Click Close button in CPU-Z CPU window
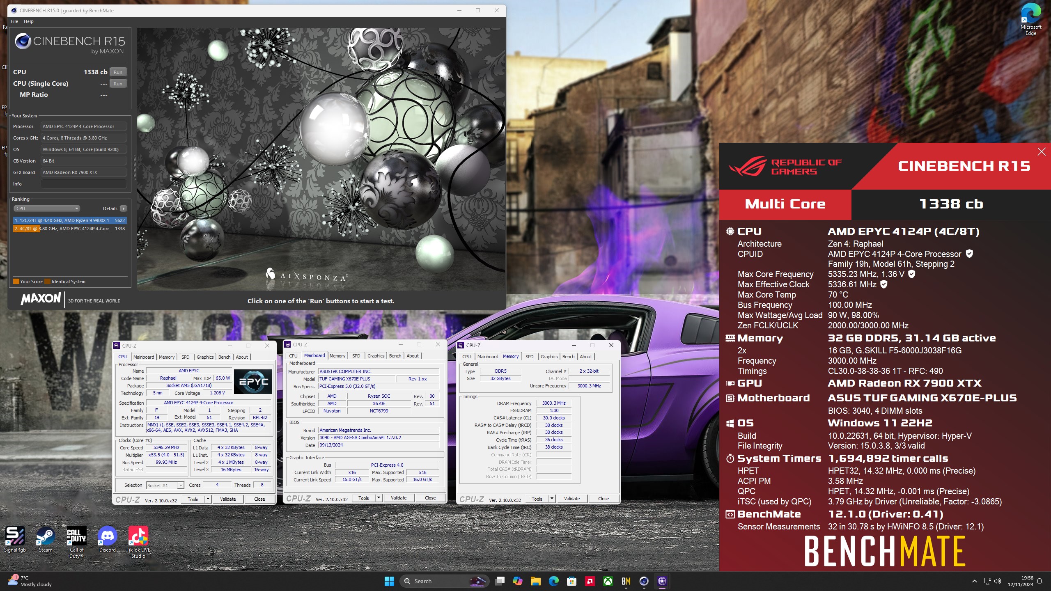 coord(259,499)
